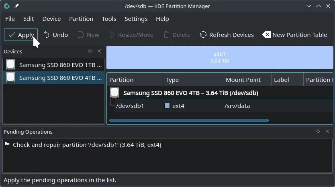
Task: Sort by the Type column header
Action: point(193,80)
